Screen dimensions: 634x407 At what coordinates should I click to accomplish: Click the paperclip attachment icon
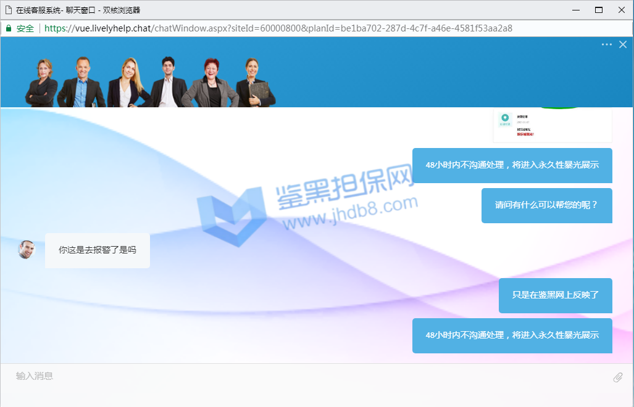[617, 377]
